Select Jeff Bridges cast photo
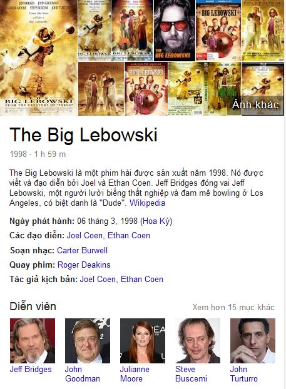 point(33,341)
